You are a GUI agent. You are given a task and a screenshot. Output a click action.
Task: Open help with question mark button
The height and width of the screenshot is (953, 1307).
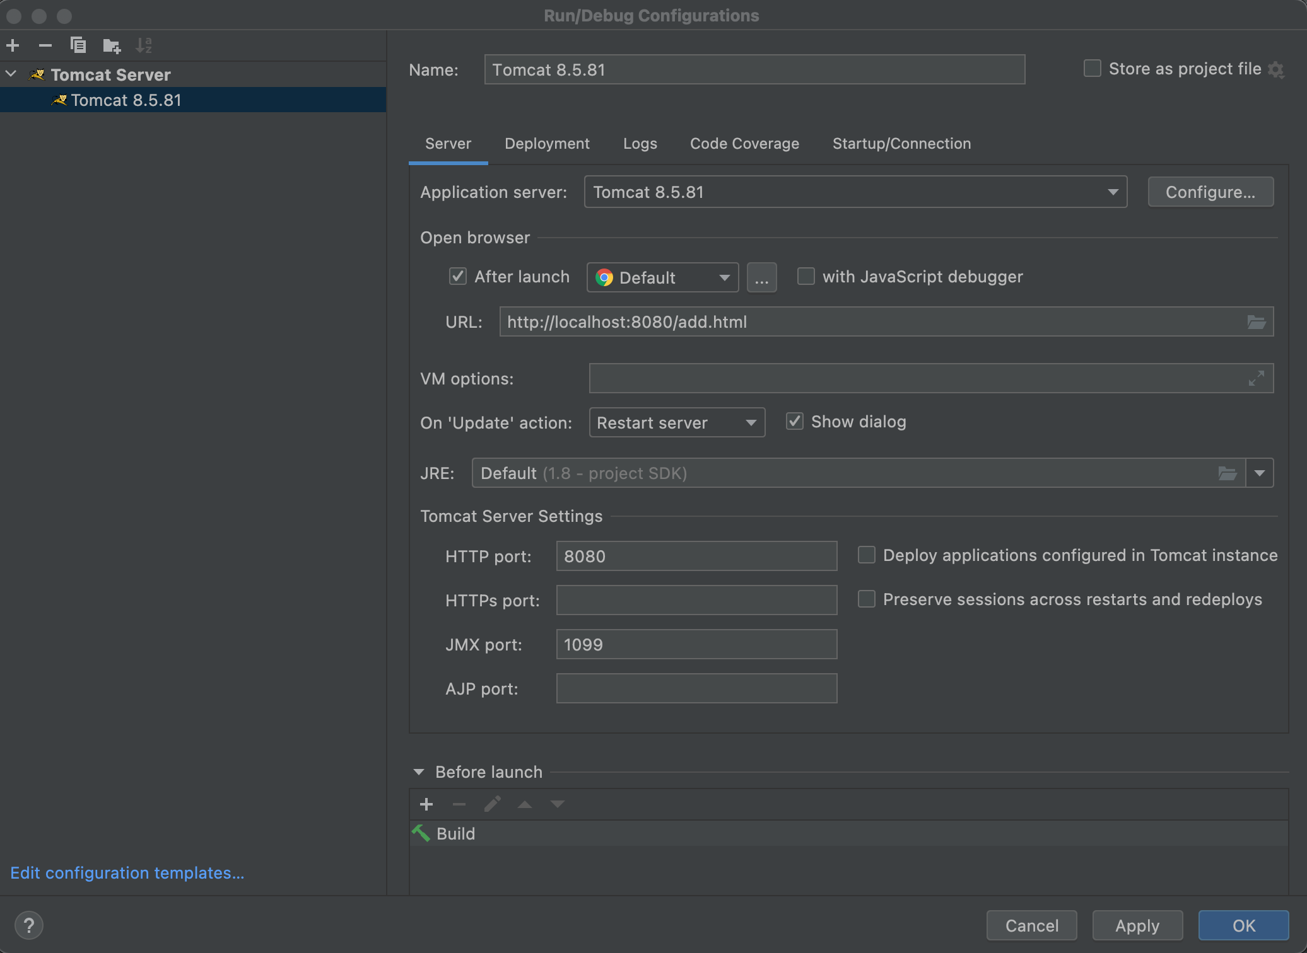28,925
